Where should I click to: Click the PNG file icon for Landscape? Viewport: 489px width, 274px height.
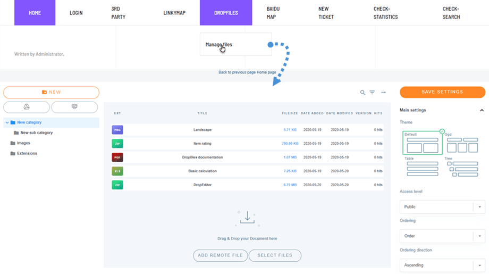[x=117, y=130]
